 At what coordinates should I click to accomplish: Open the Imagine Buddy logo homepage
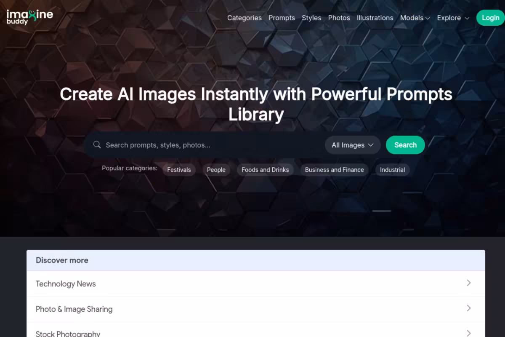pos(29,17)
